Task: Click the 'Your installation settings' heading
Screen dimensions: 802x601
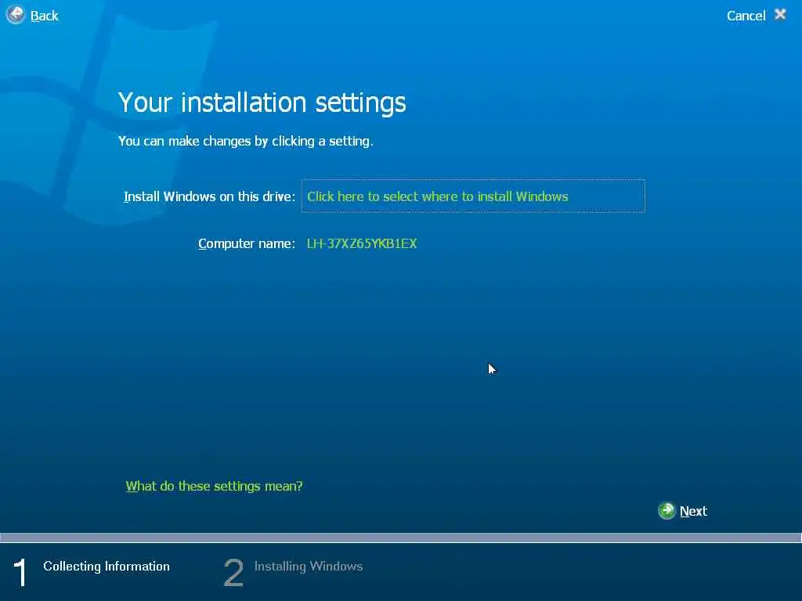Action: pos(262,103)
